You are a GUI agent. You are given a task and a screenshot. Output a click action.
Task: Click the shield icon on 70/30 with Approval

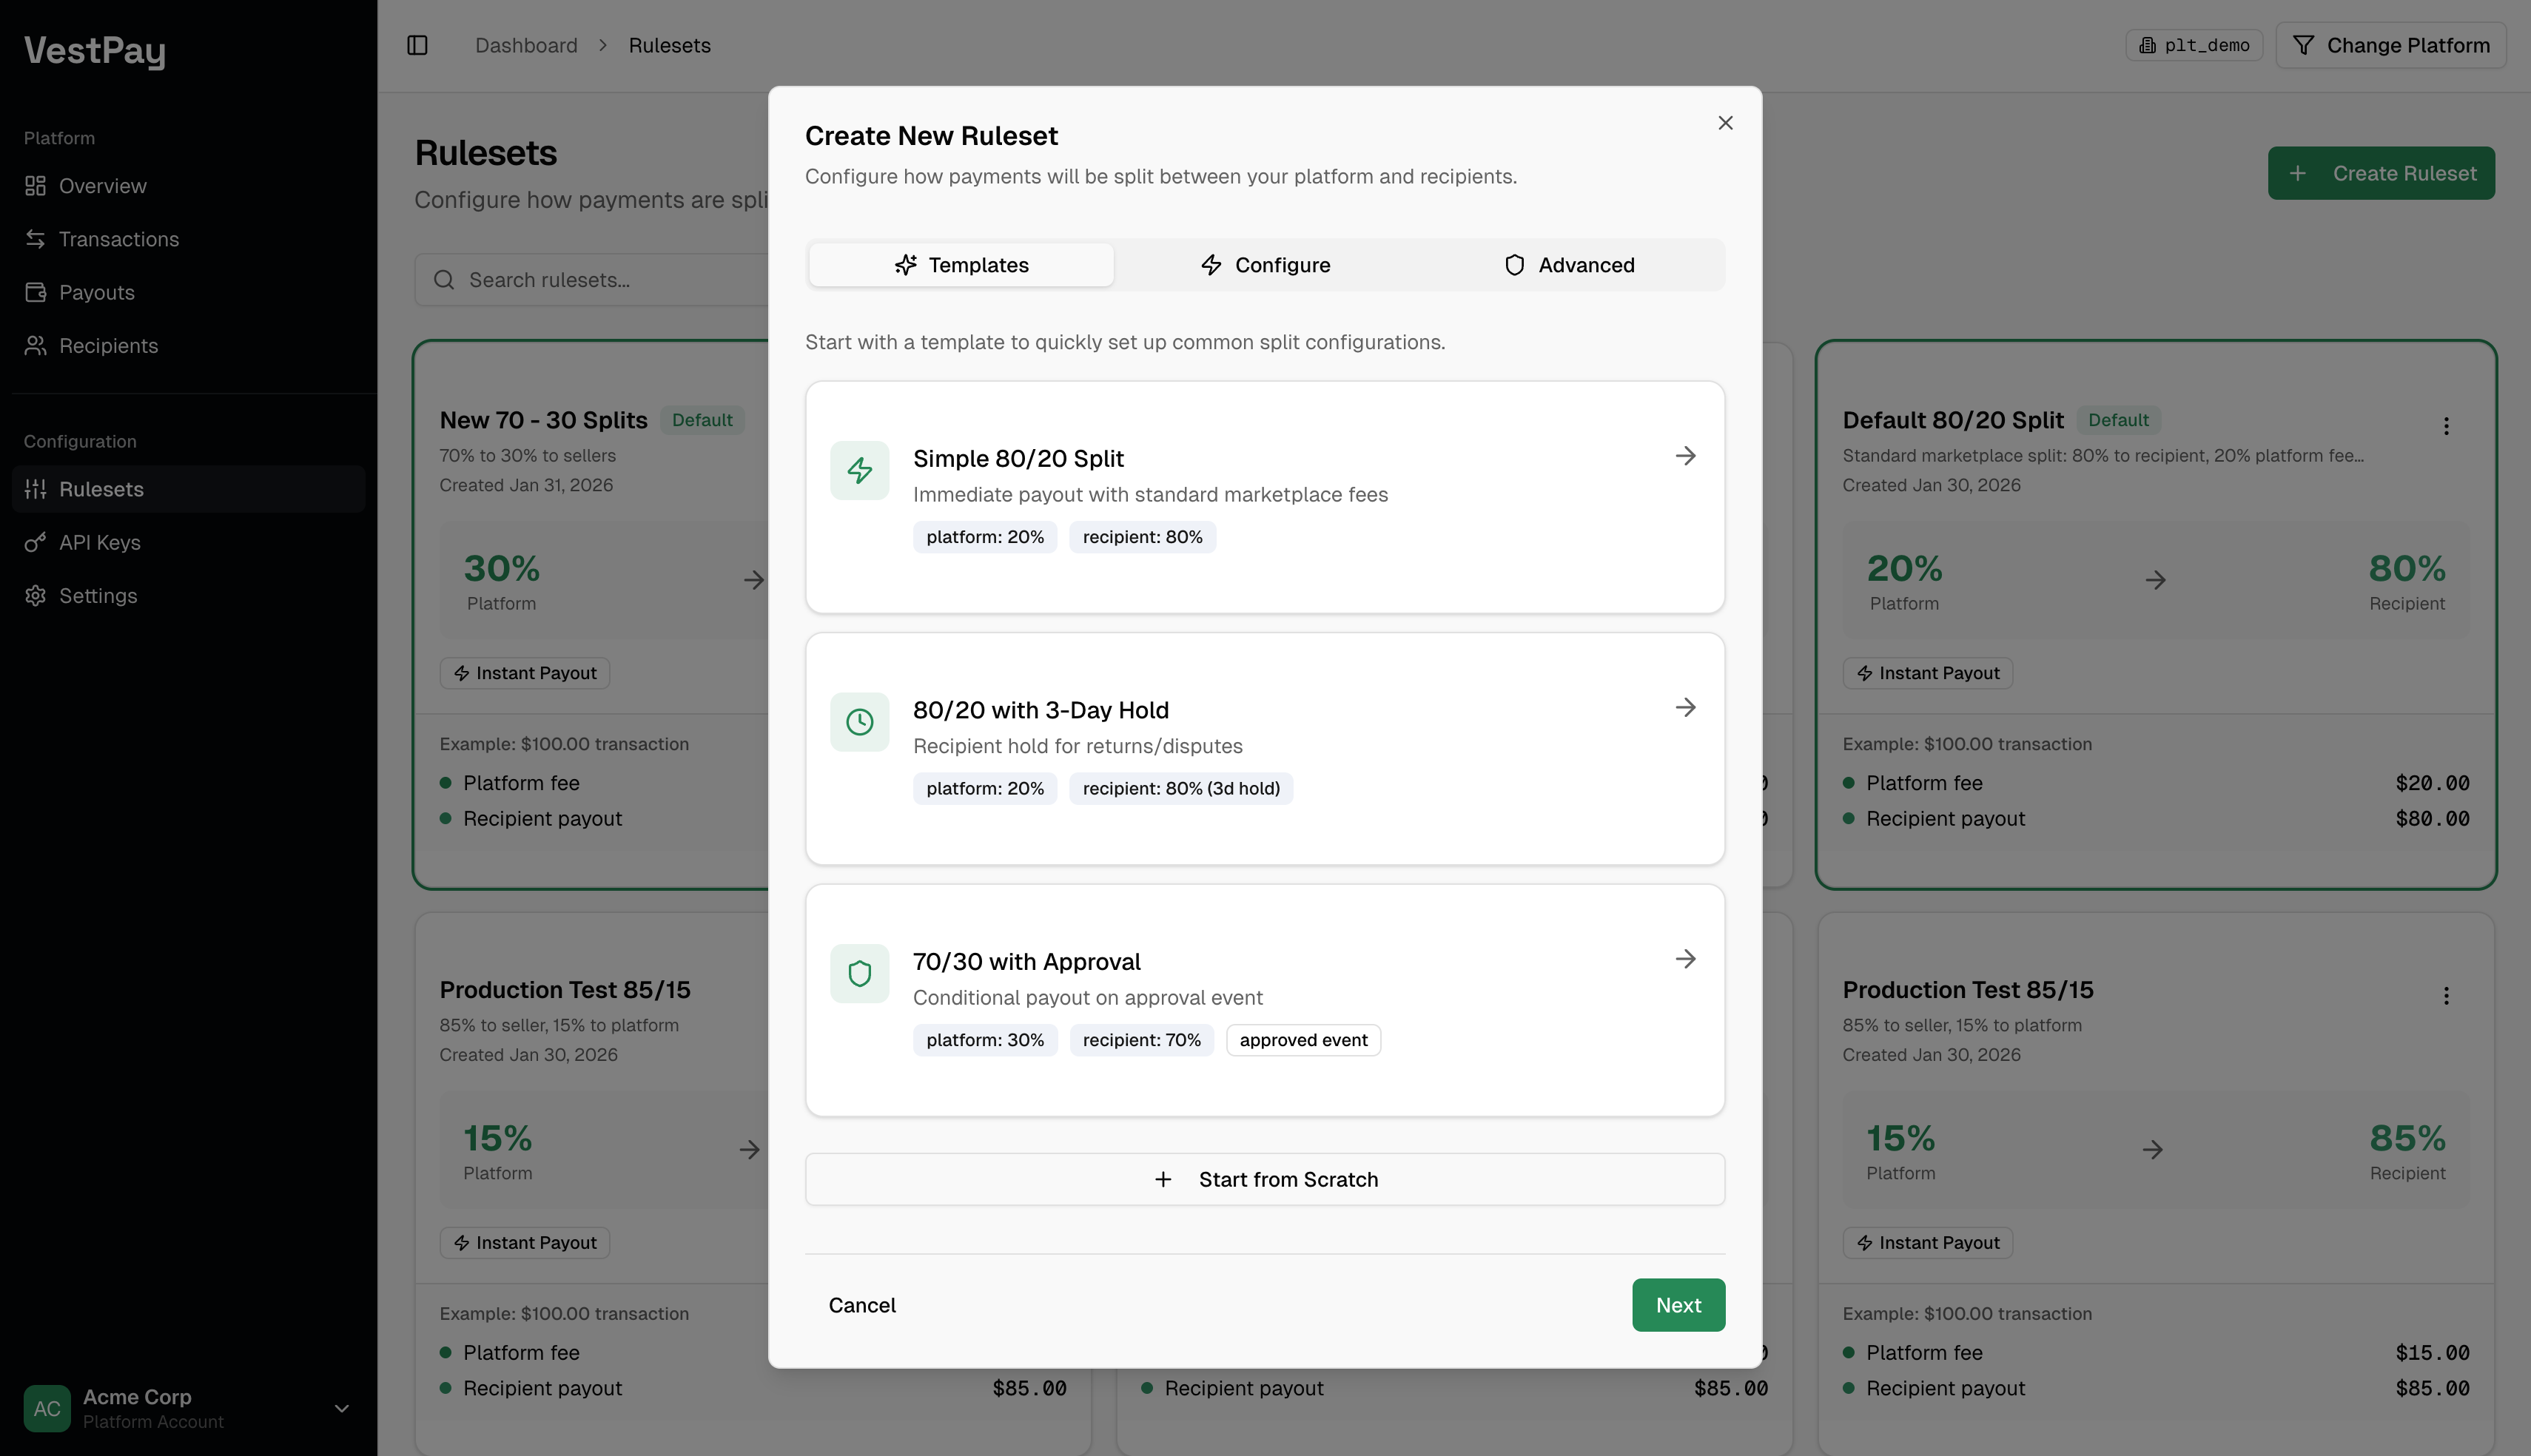tap(859, 973)
